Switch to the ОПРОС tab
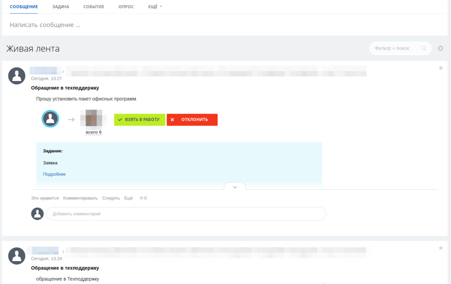This screenshot has height=284, width=451. point(126,7)
